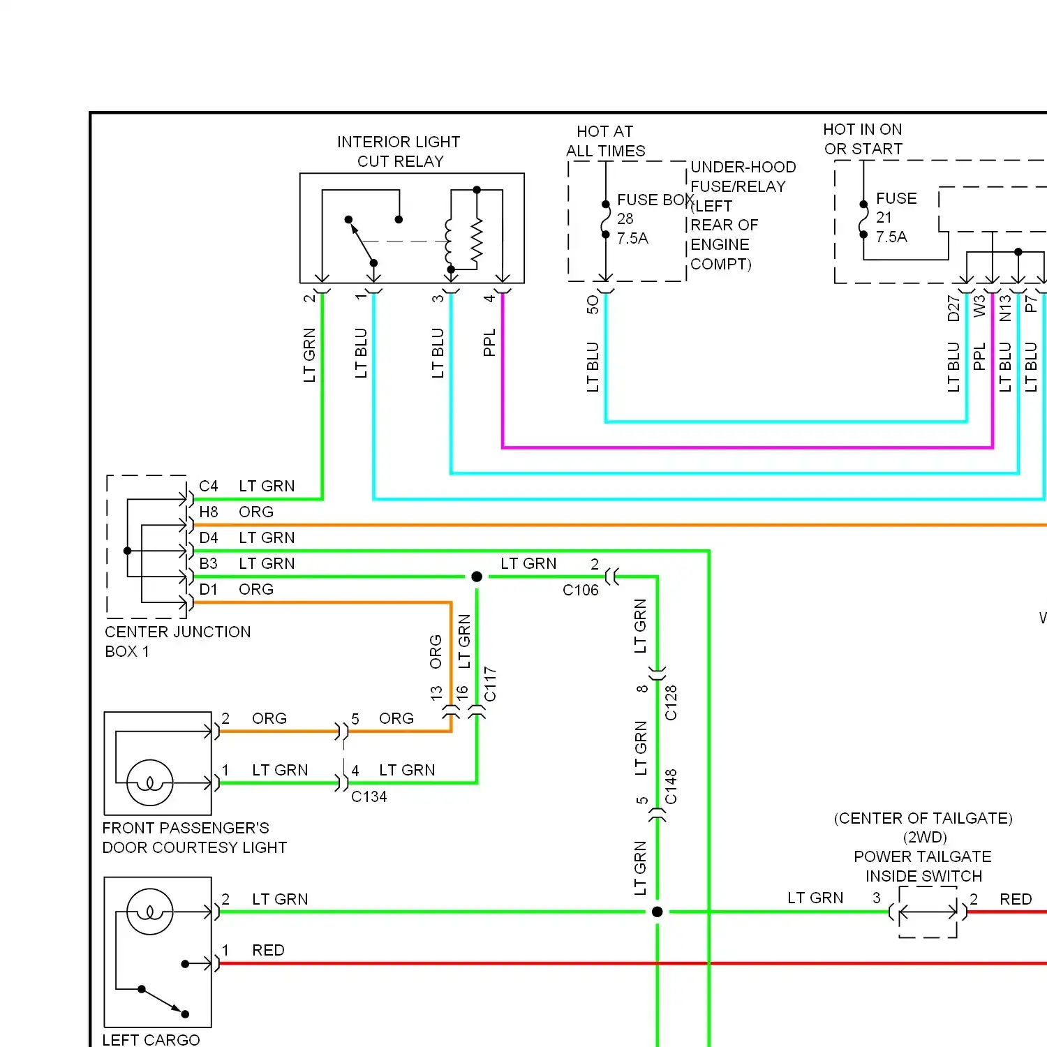Click the PPL label under terminal W3
This screenshot has width=1047, height=1047.
click(x=979, y=356)
